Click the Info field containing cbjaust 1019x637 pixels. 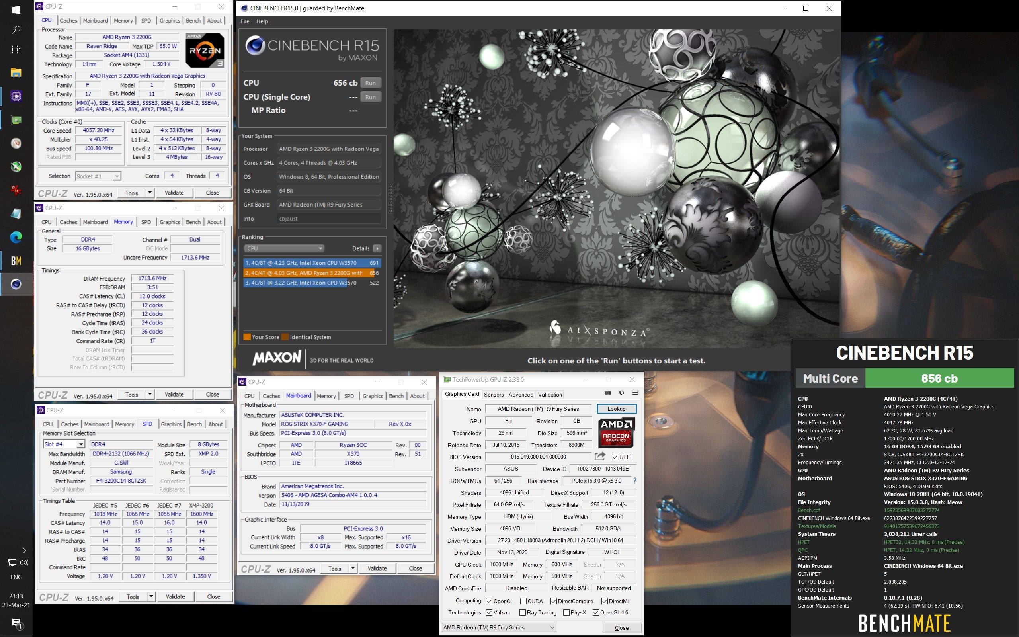329,219
